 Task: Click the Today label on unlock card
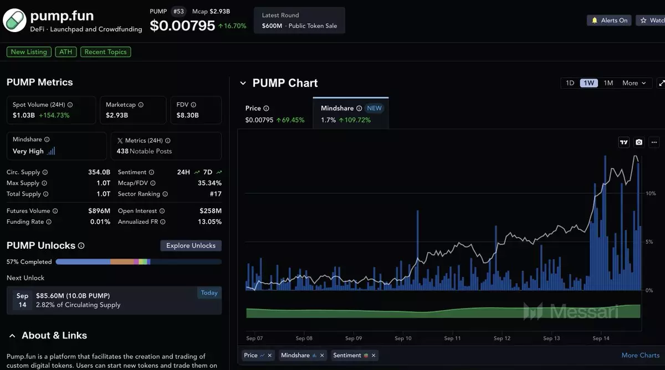209,293
